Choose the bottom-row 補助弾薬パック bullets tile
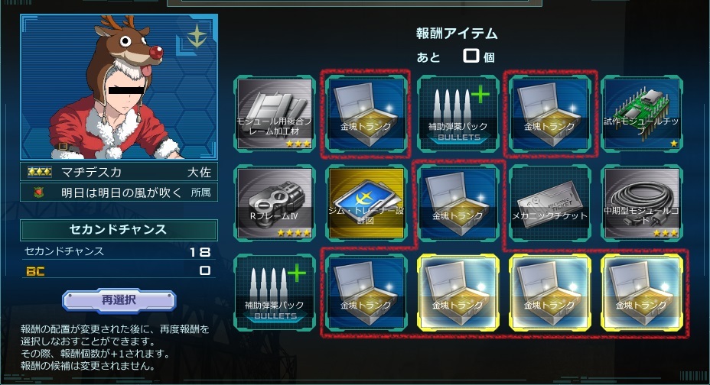The width and height of the screenshot is (710, 385). pos(275,293)
